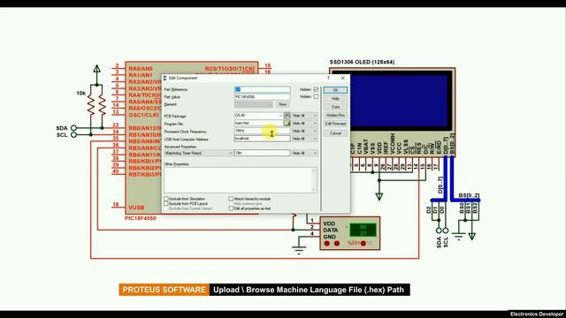Click the PCB Package browse icon

coord(287,116)
